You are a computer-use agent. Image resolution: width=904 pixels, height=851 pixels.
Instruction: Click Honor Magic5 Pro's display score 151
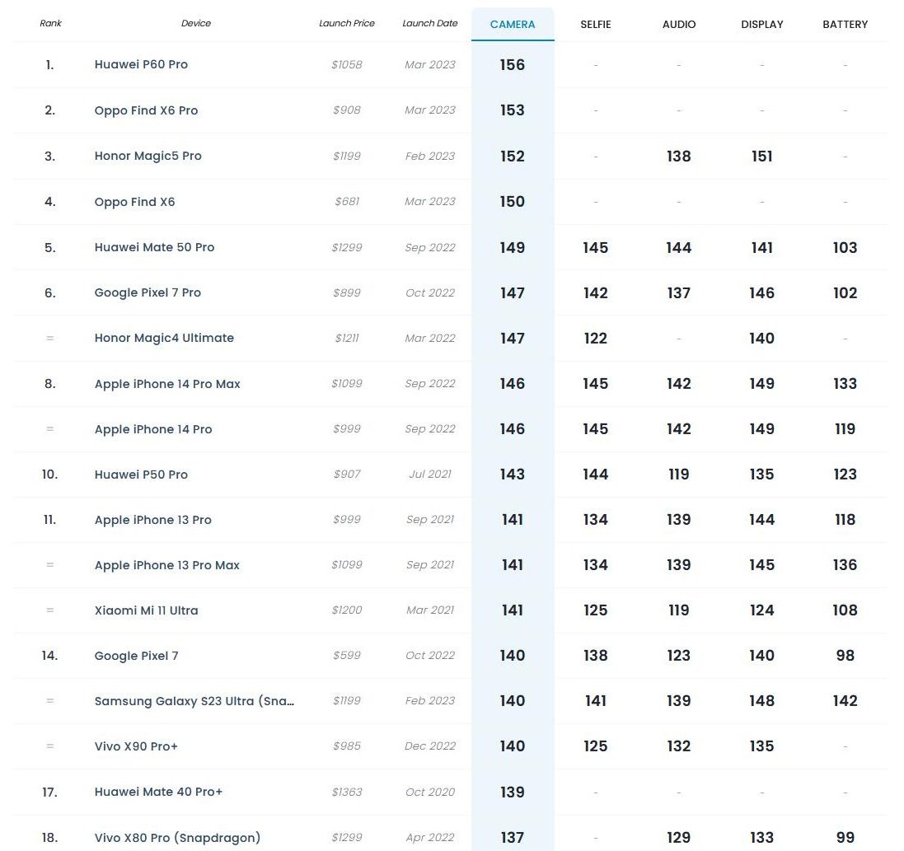761,157
